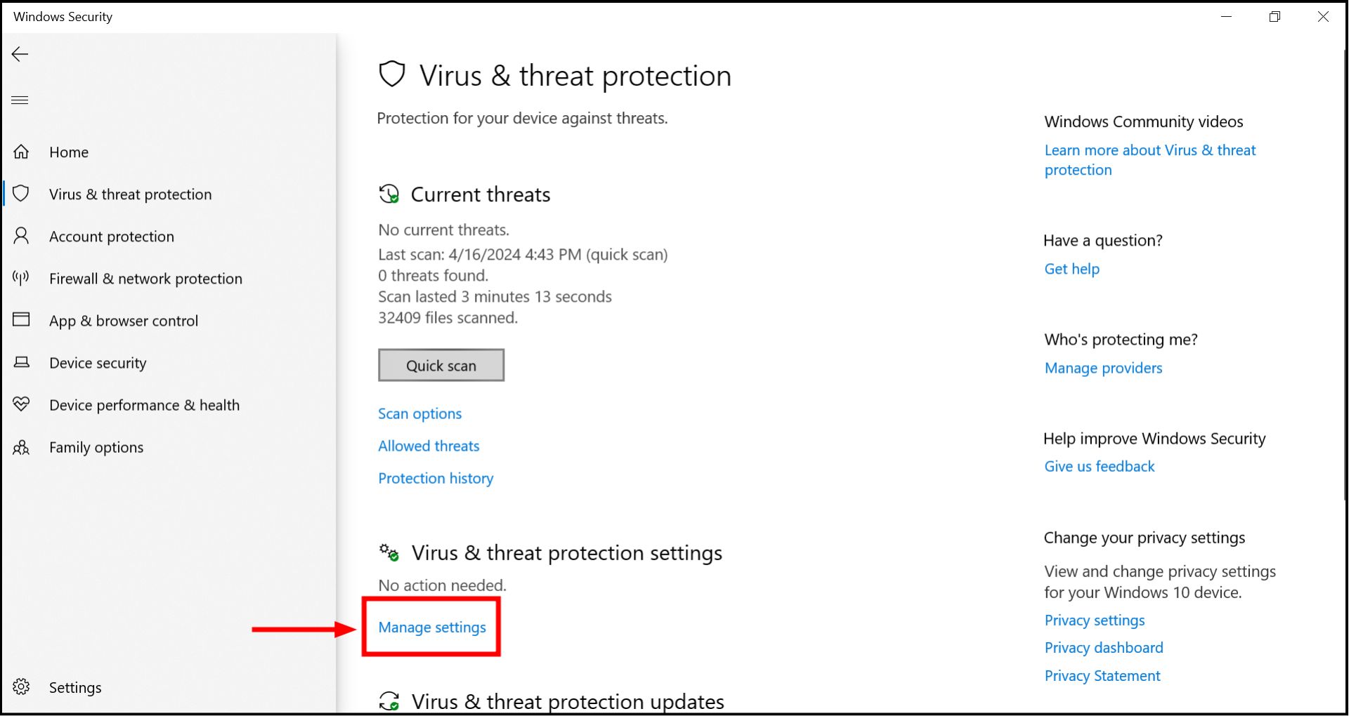The height and width of the screenshot is (716, 1349).
Task: Open the Privacy dashboard link
Action: [x=1103, y=647]
